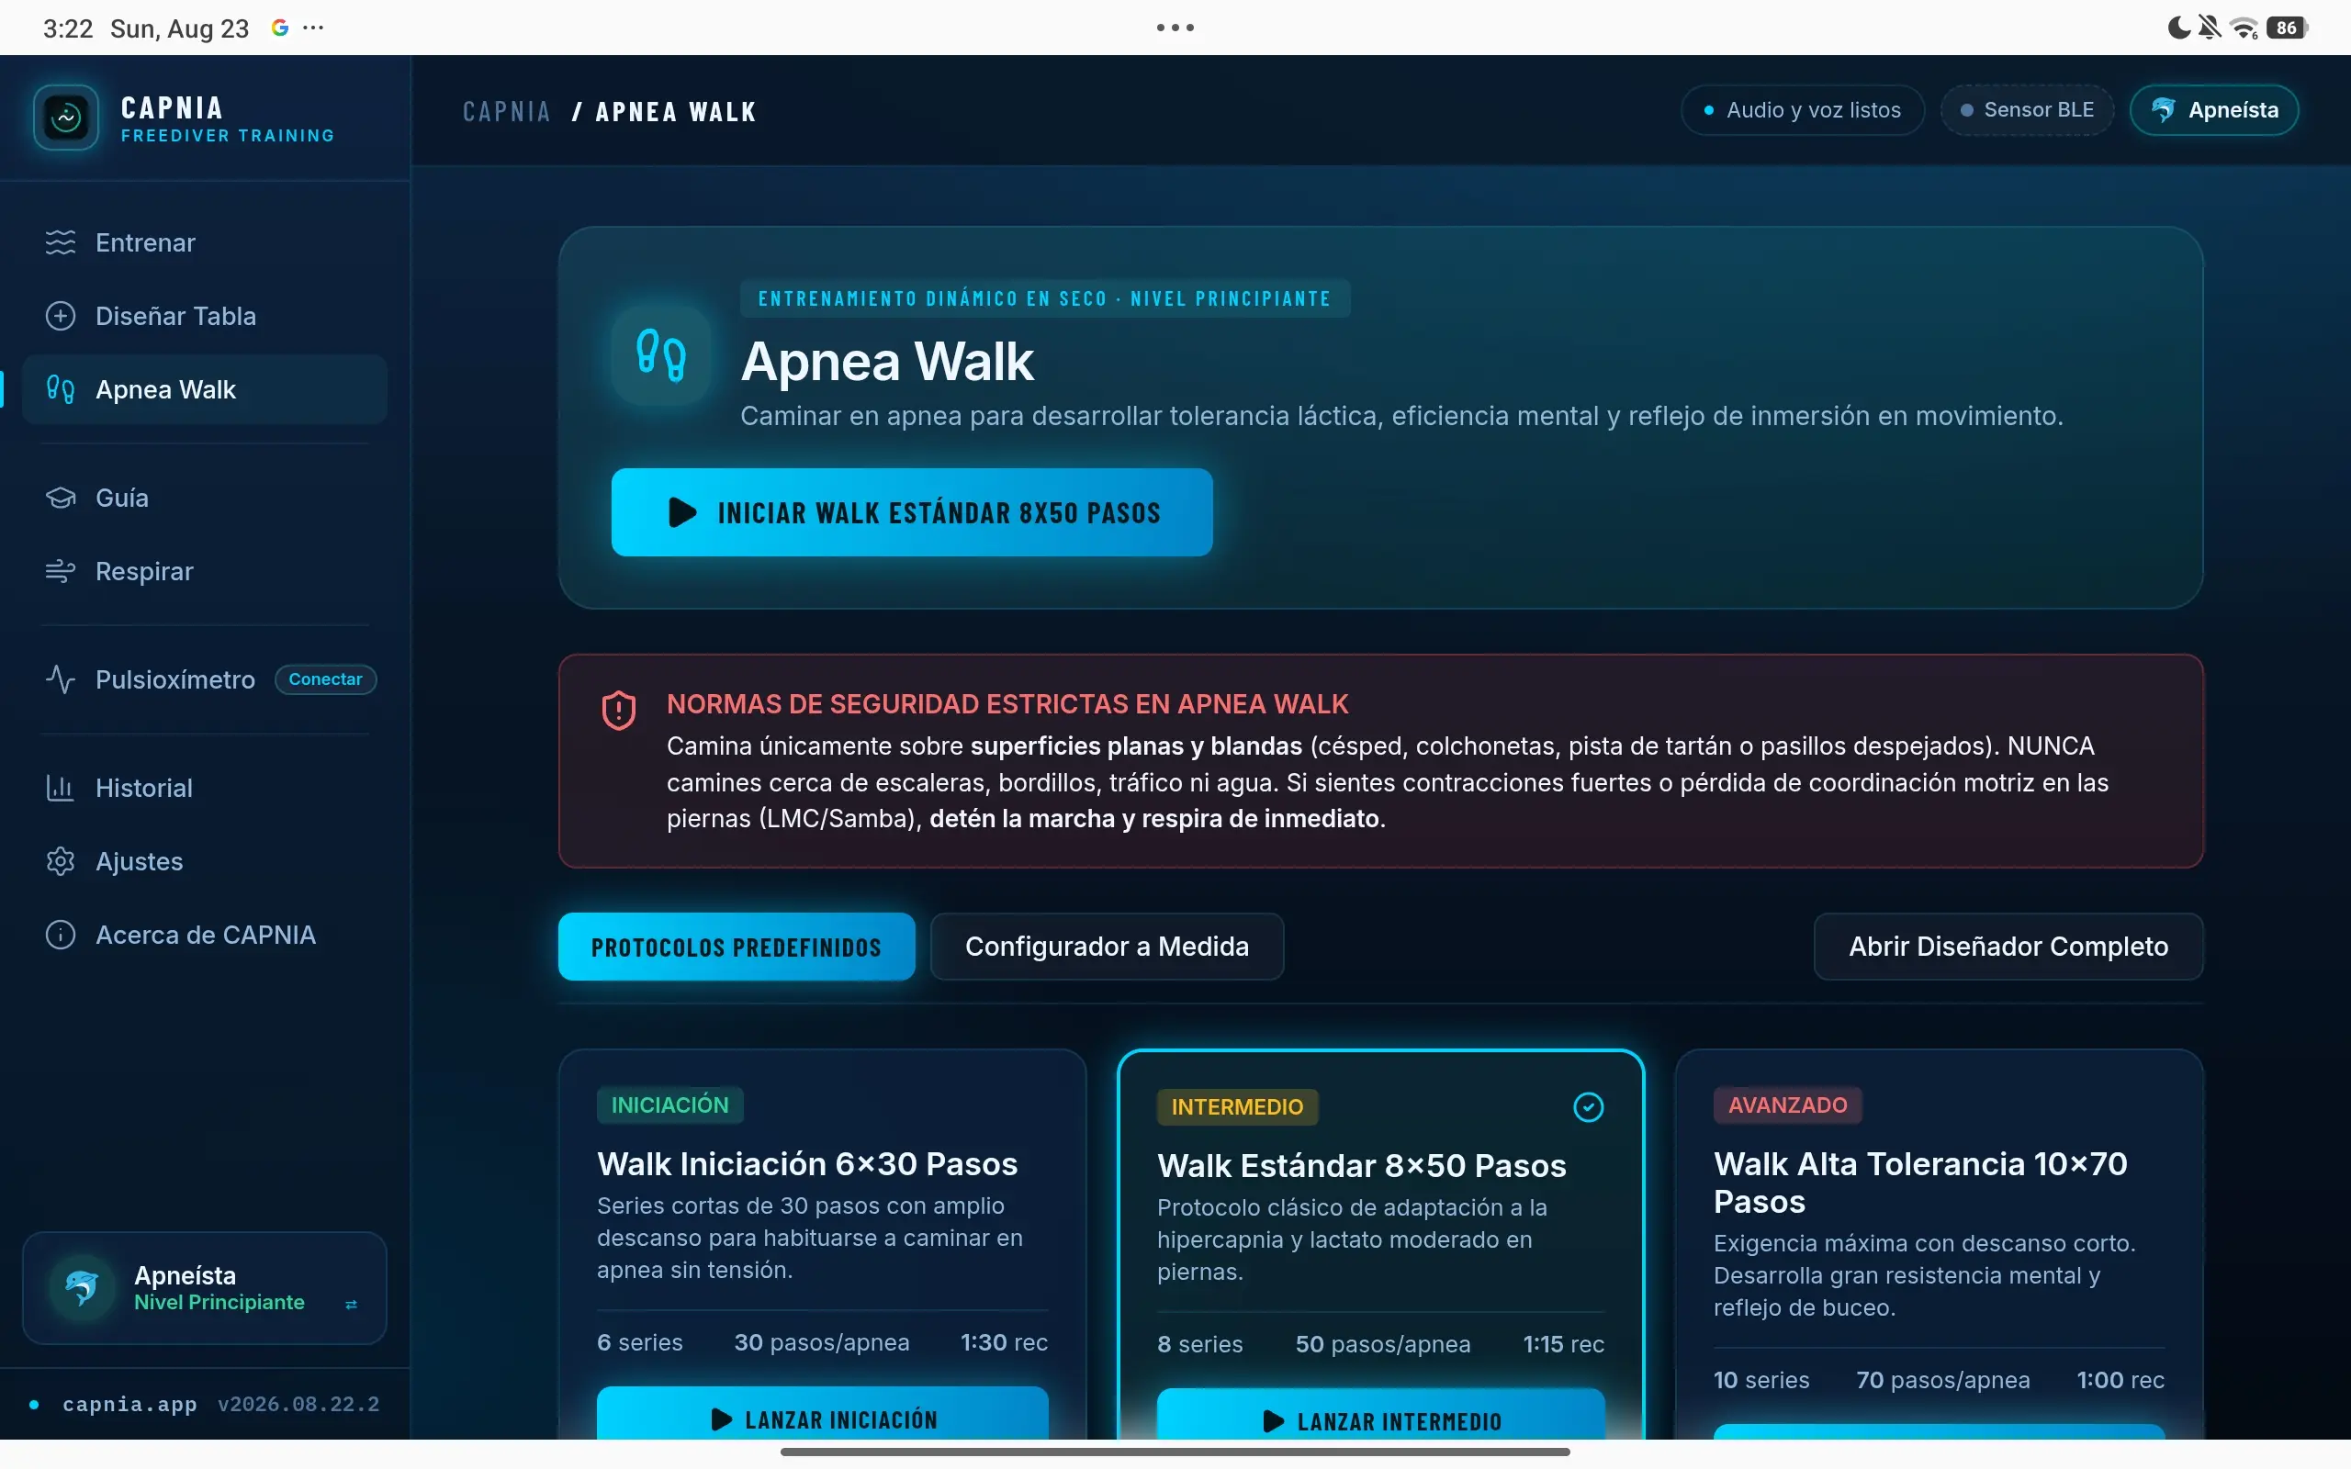Screen dimensions: 2351x1469
Task: Click the selected checkmark on Intermedio card
Action: point(1589,1106)
